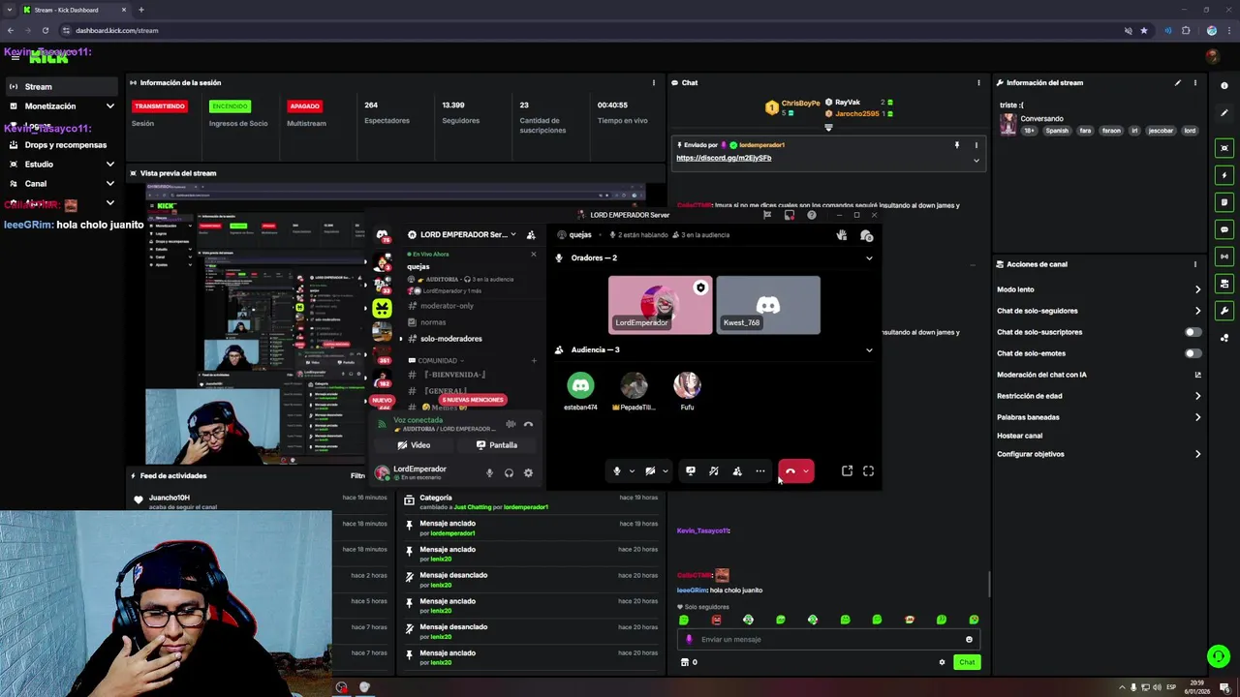
Task: Open disconnect options arrow beside hang-up
Action: 806,471
